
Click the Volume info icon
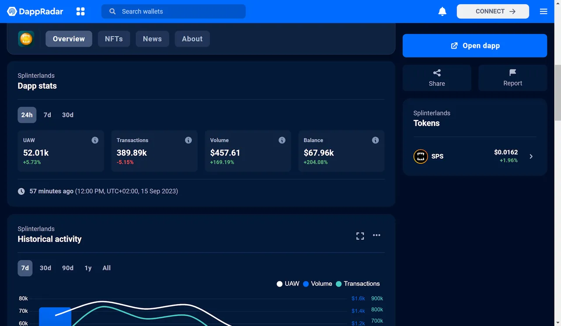coord(282,140)
